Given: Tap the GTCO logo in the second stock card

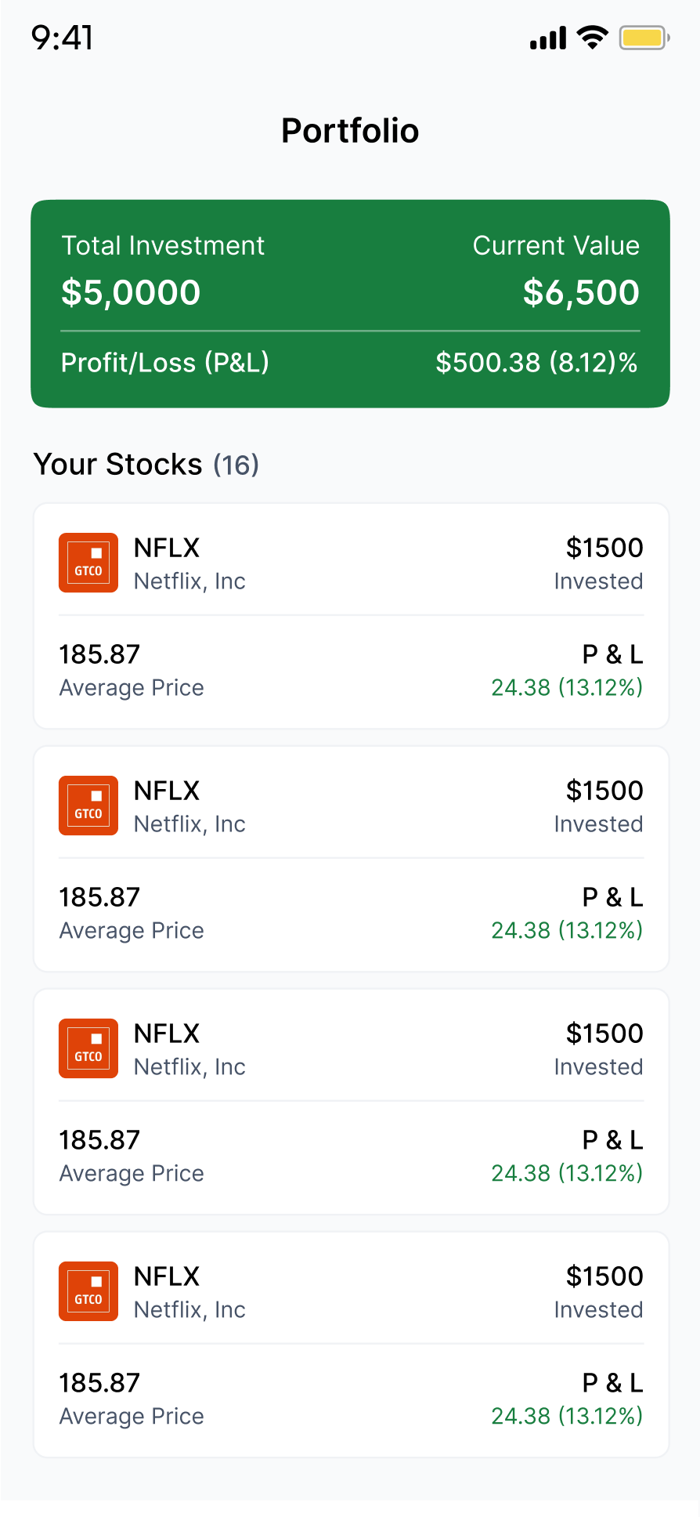Looking at the screenshot, I should pyautogui.click(x=88, y=806).
